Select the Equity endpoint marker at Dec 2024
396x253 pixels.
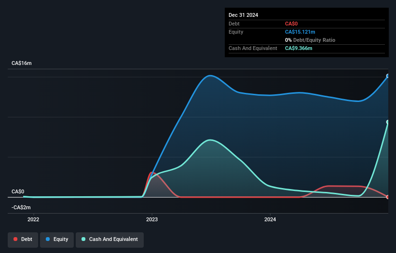pos(388,76)
